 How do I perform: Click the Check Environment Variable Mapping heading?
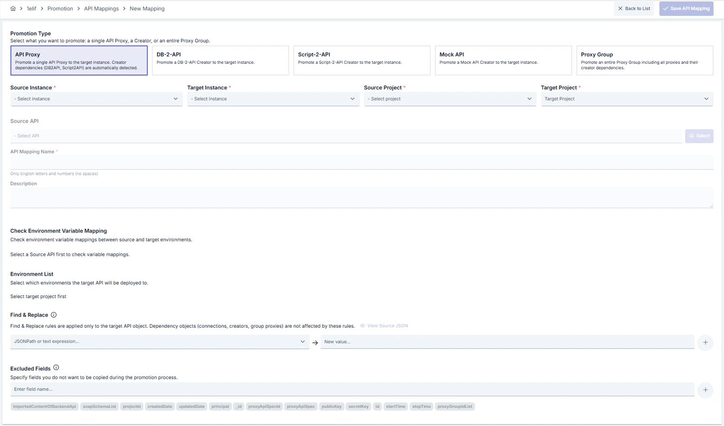[59, 231]
